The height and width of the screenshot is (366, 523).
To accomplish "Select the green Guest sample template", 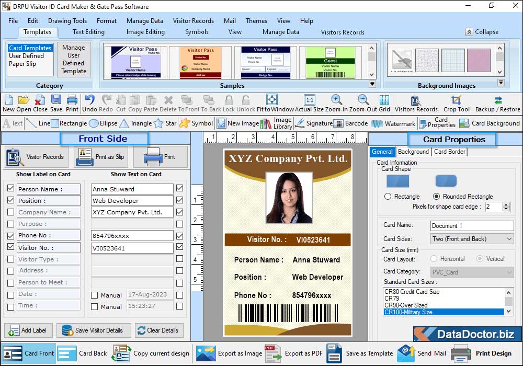I will (330, 63).
